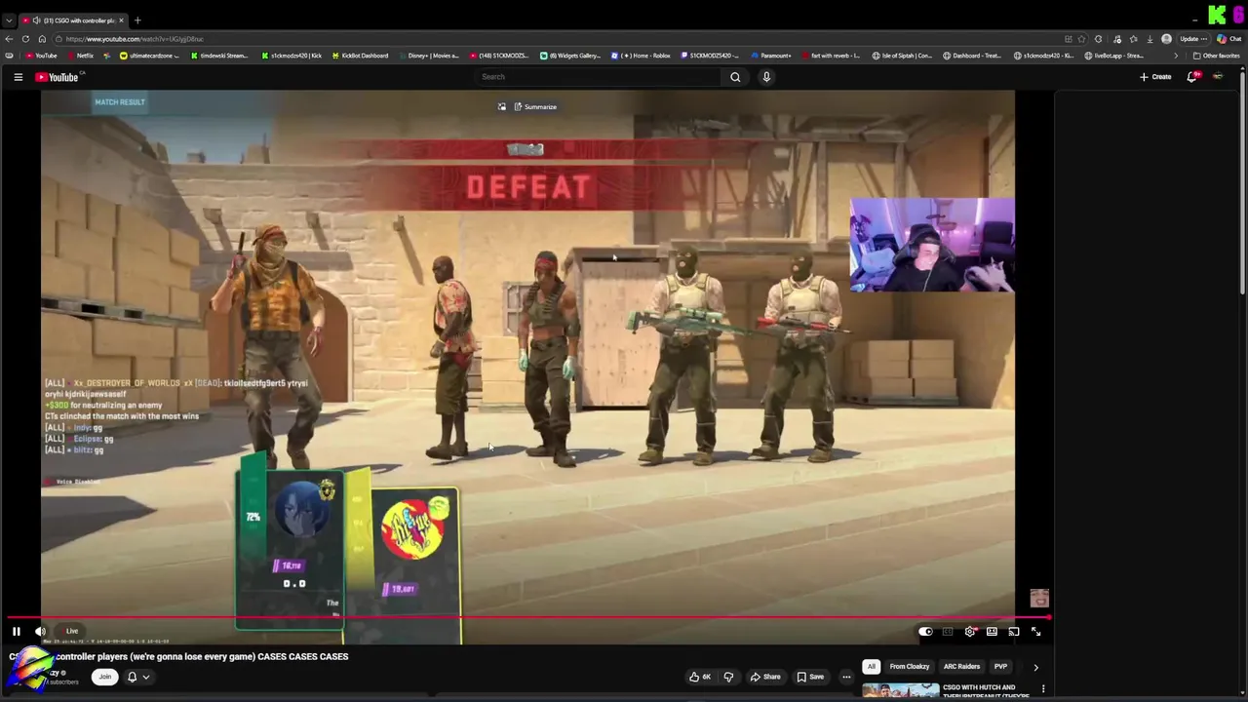The height and width of the screenshot is (702, 1248).
Task: Click Summarize above the video
Action: [x=535, y=107]
